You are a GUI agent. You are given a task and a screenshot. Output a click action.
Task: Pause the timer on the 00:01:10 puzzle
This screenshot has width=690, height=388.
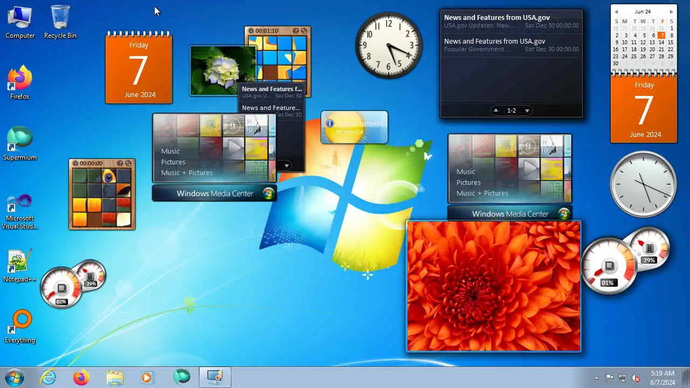(x=251, y=31)
